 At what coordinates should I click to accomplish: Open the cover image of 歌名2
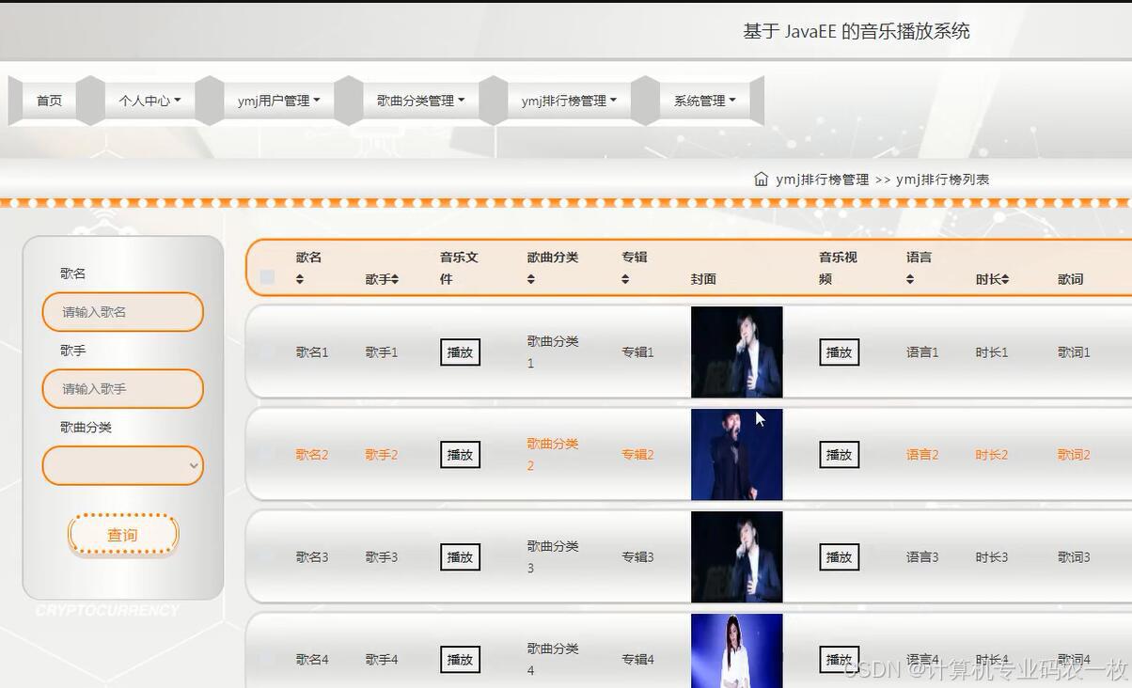click(736, 454)
